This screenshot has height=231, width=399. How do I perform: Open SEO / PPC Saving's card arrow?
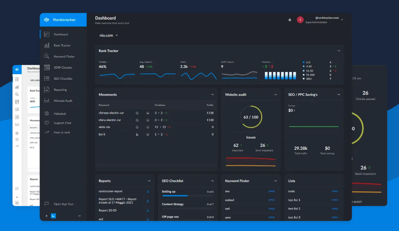coord(338,94)
